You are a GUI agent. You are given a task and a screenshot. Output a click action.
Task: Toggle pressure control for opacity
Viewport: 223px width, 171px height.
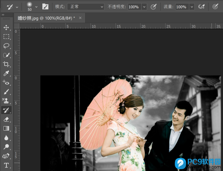click(154, 7)
